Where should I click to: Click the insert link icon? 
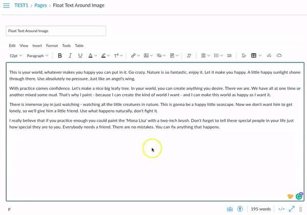(x=134, y=56)
